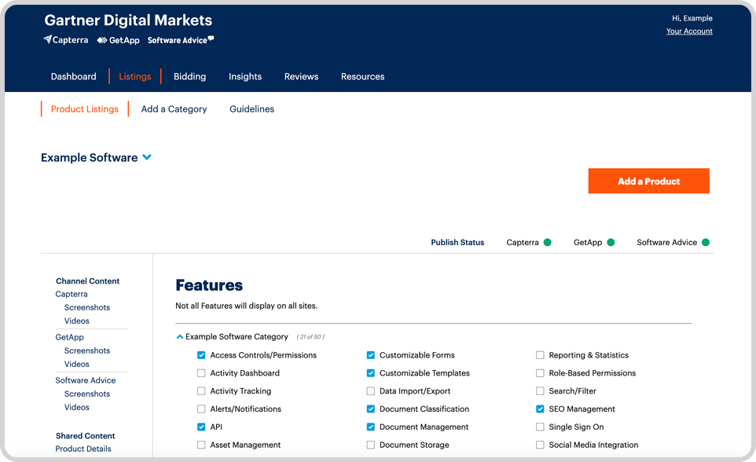Screen dimensions: 756x462
Task: Open the Bidding tab
Action: coord(189,76)
